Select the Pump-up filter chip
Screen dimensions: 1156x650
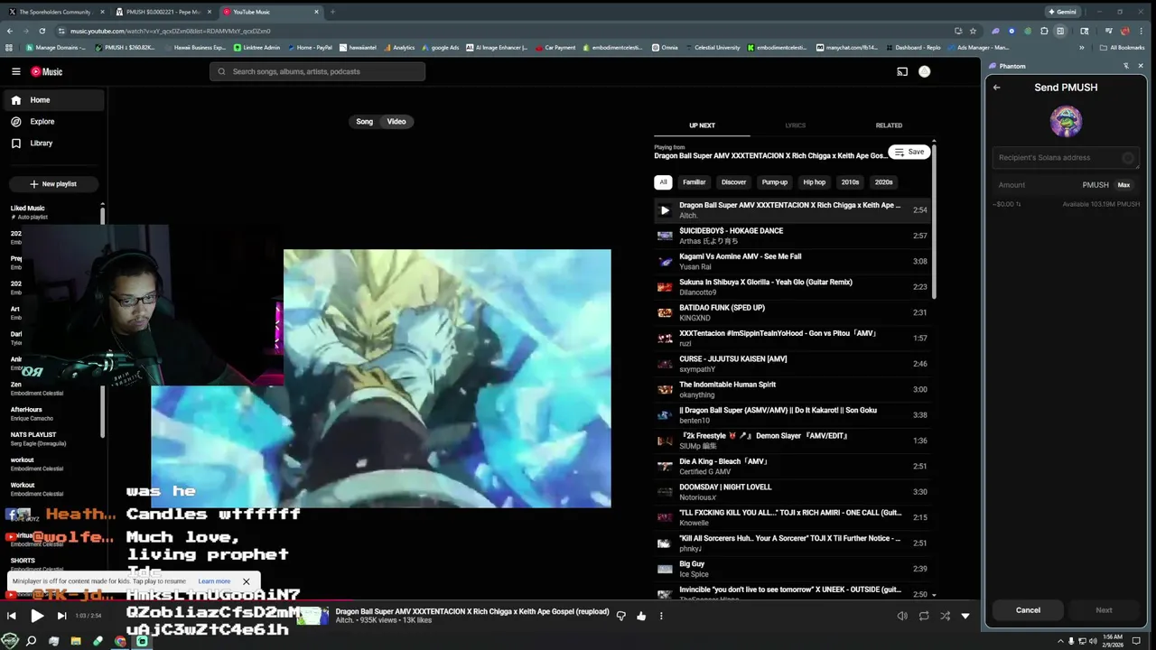[775, 182]
